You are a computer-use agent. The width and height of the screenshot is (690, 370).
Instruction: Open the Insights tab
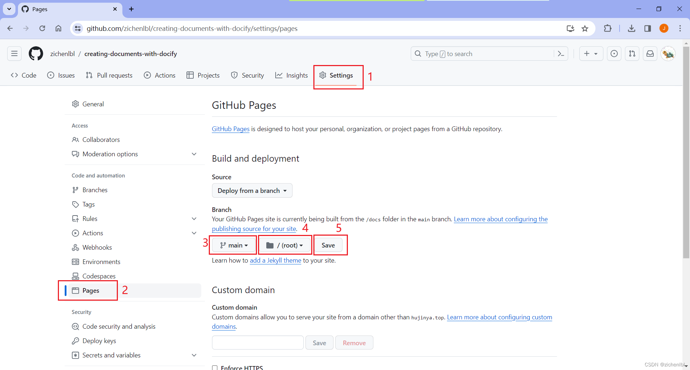(291, 75)
